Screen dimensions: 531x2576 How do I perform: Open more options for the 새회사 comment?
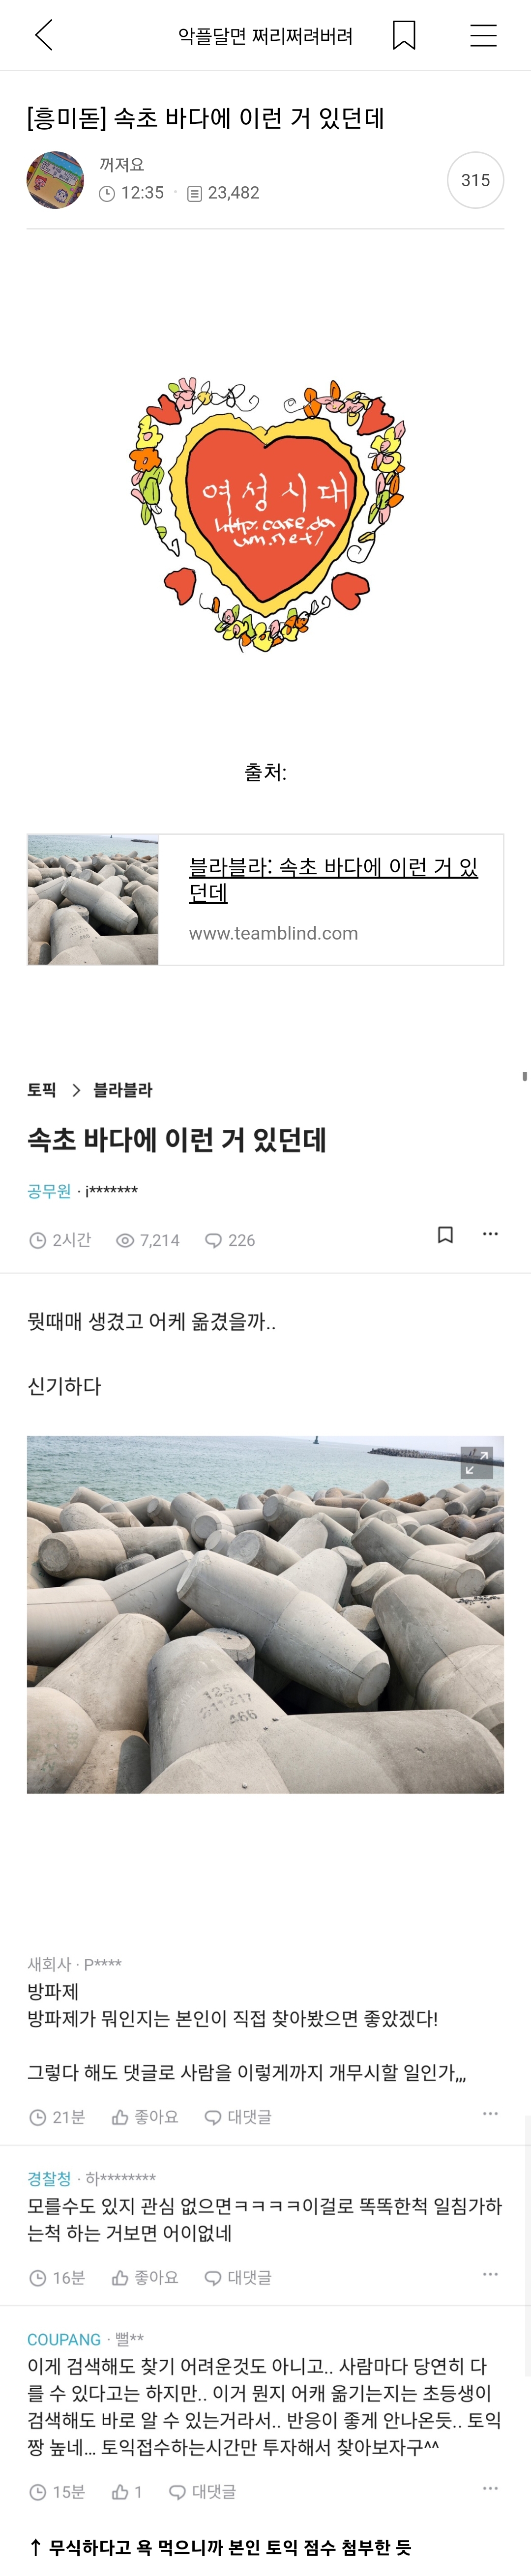coord(490,2113)
